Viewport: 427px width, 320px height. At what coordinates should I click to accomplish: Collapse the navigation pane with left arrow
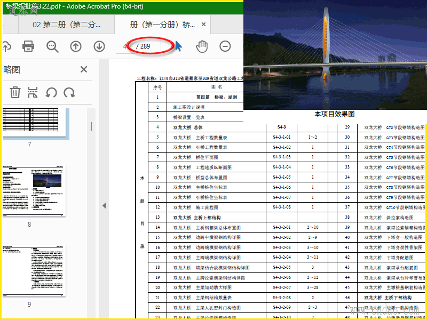pos(104,206)
